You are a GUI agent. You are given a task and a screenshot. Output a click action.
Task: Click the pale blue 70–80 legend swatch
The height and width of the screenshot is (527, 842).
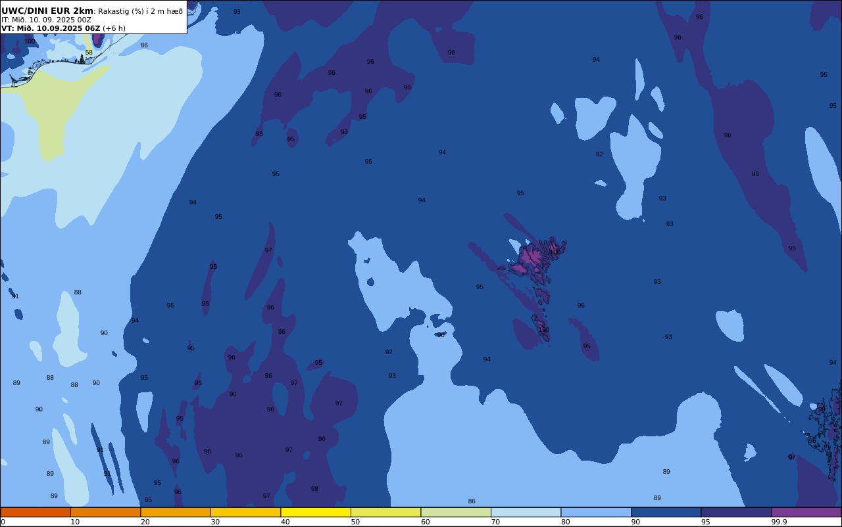pos(526,512)
